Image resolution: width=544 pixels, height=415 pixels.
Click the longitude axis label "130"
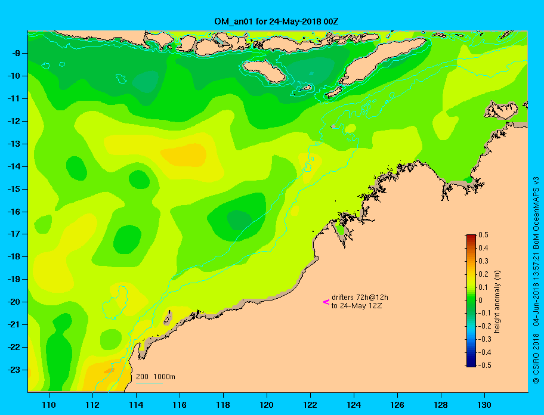pos(484,405)
